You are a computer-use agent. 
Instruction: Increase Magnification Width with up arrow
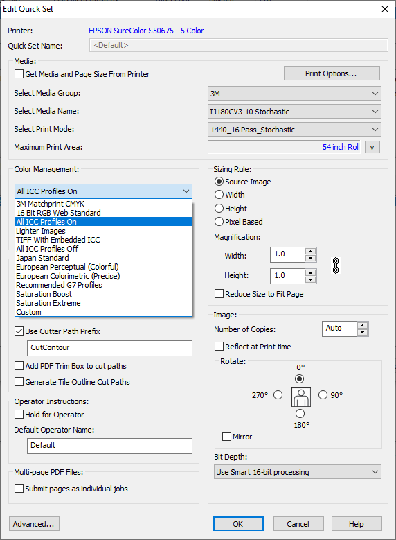click(310, 252)
